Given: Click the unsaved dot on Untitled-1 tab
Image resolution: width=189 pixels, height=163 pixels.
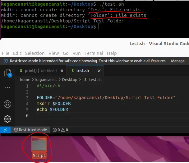Looking at the screenshot, I should point(62,71).
